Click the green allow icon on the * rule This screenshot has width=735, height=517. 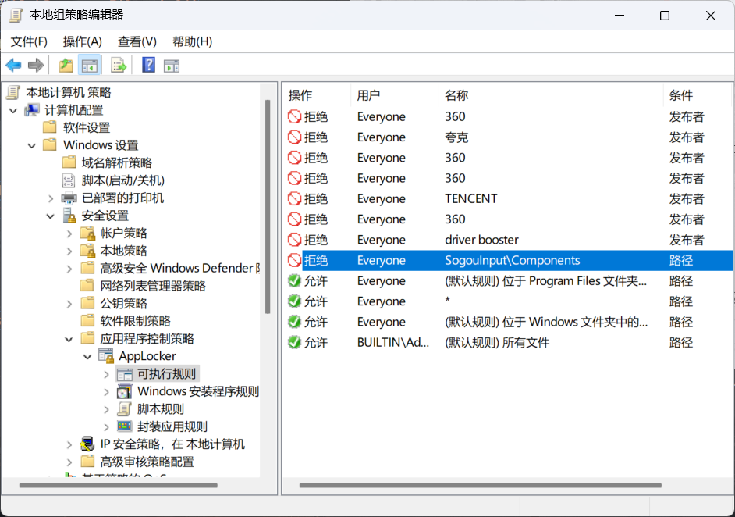coord(294,301)
